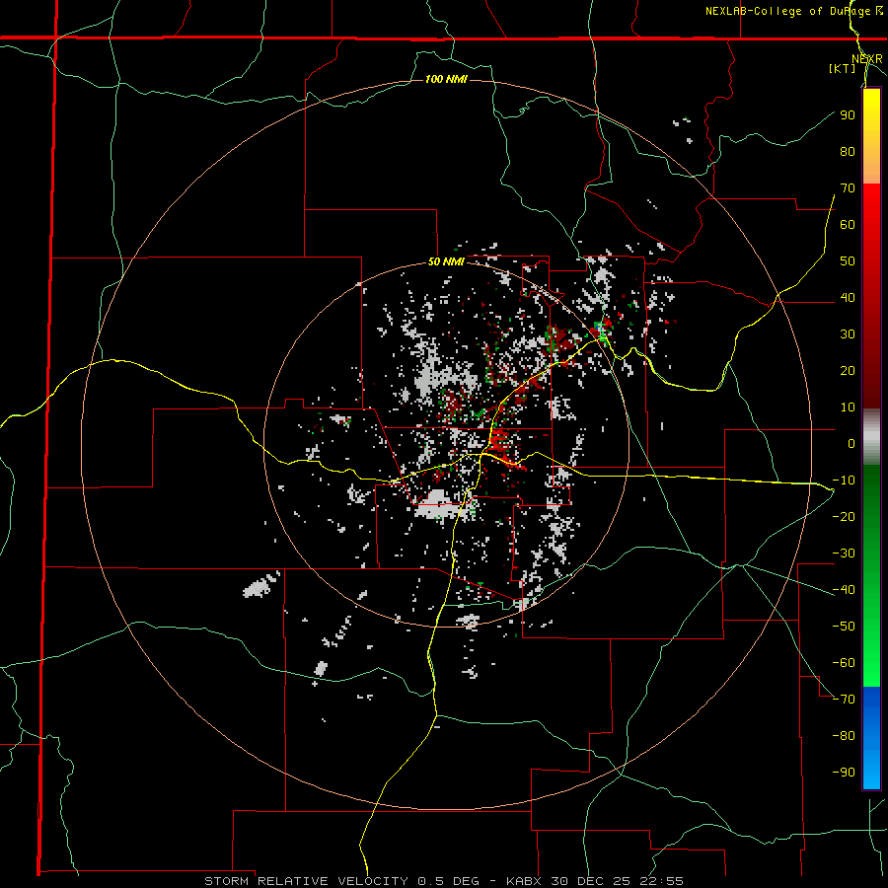This screenshot has width=888, height=888.
Task: Click the legend value "50"
Action: pyautogui.click(x=848, y=261)
